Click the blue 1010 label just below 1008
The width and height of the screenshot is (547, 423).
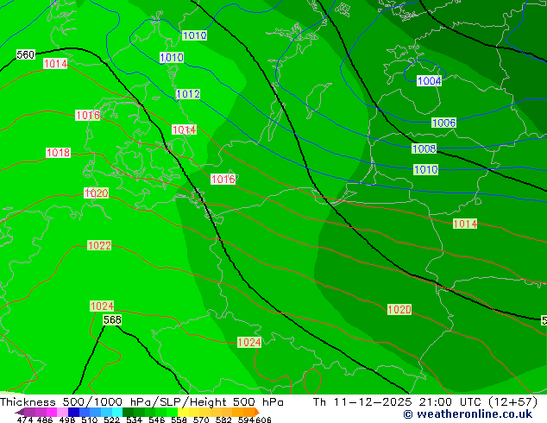click(425, 169)
